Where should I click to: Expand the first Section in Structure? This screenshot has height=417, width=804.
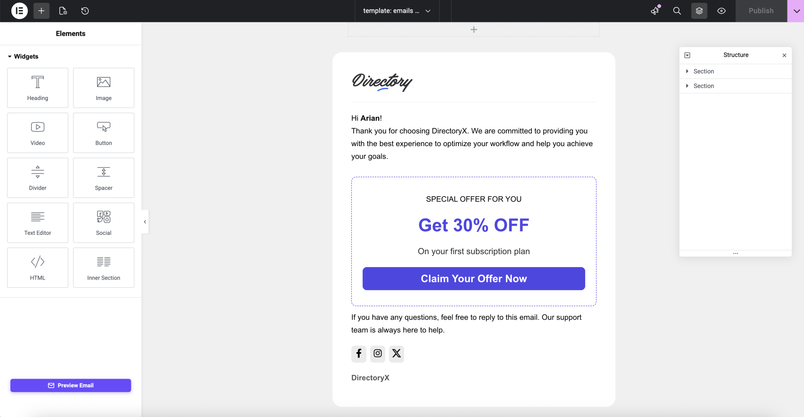coord(687,71)
